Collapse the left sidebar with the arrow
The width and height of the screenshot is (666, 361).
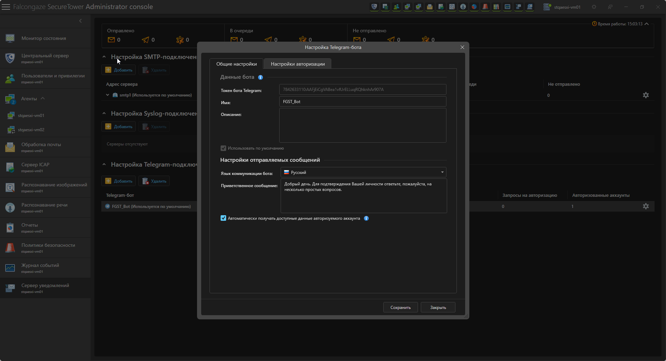click(x=80, y=21)
